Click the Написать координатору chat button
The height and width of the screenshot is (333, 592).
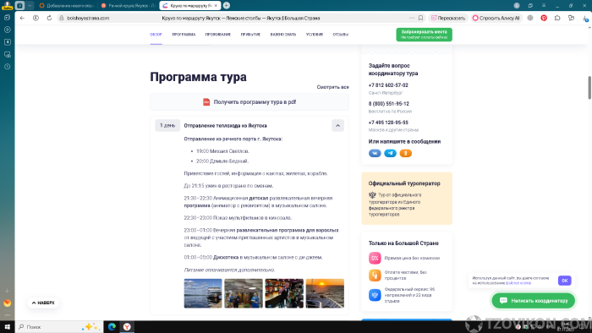tap(534, 301)
